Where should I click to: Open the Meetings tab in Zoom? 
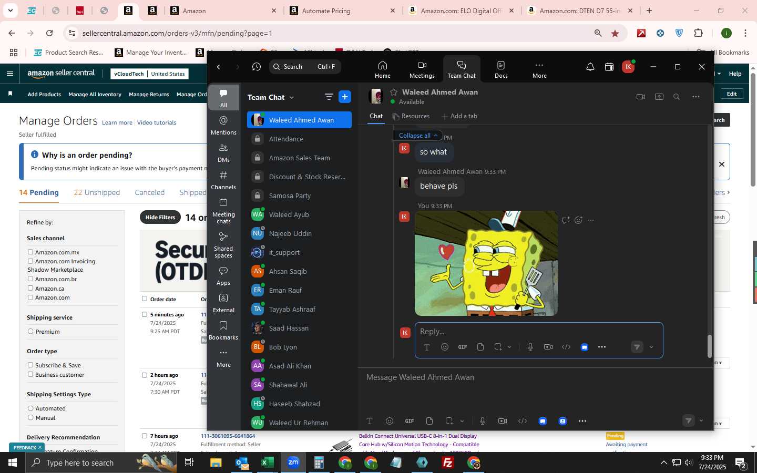422,69
